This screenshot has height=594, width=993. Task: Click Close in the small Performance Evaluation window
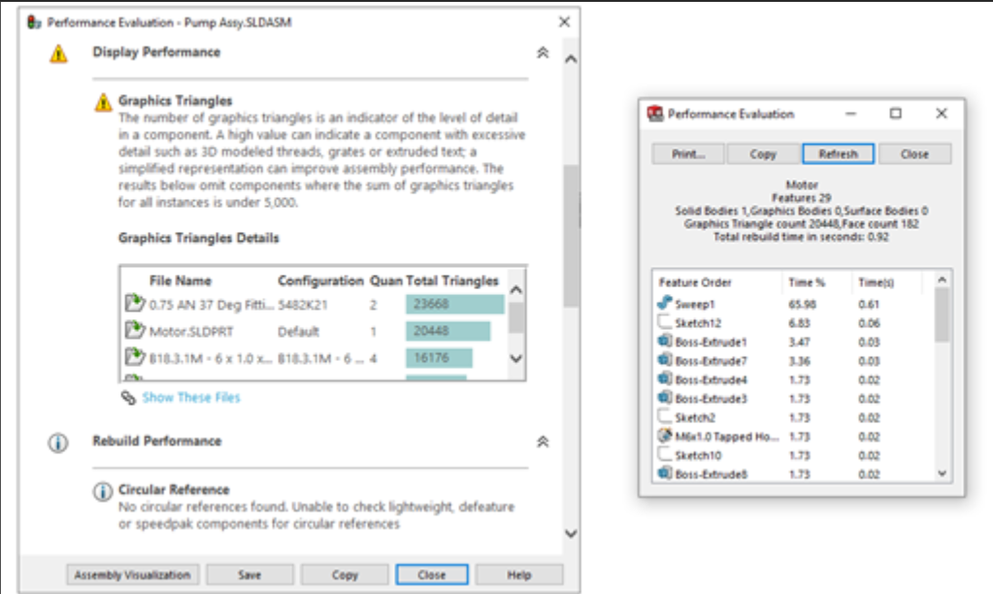914,154
